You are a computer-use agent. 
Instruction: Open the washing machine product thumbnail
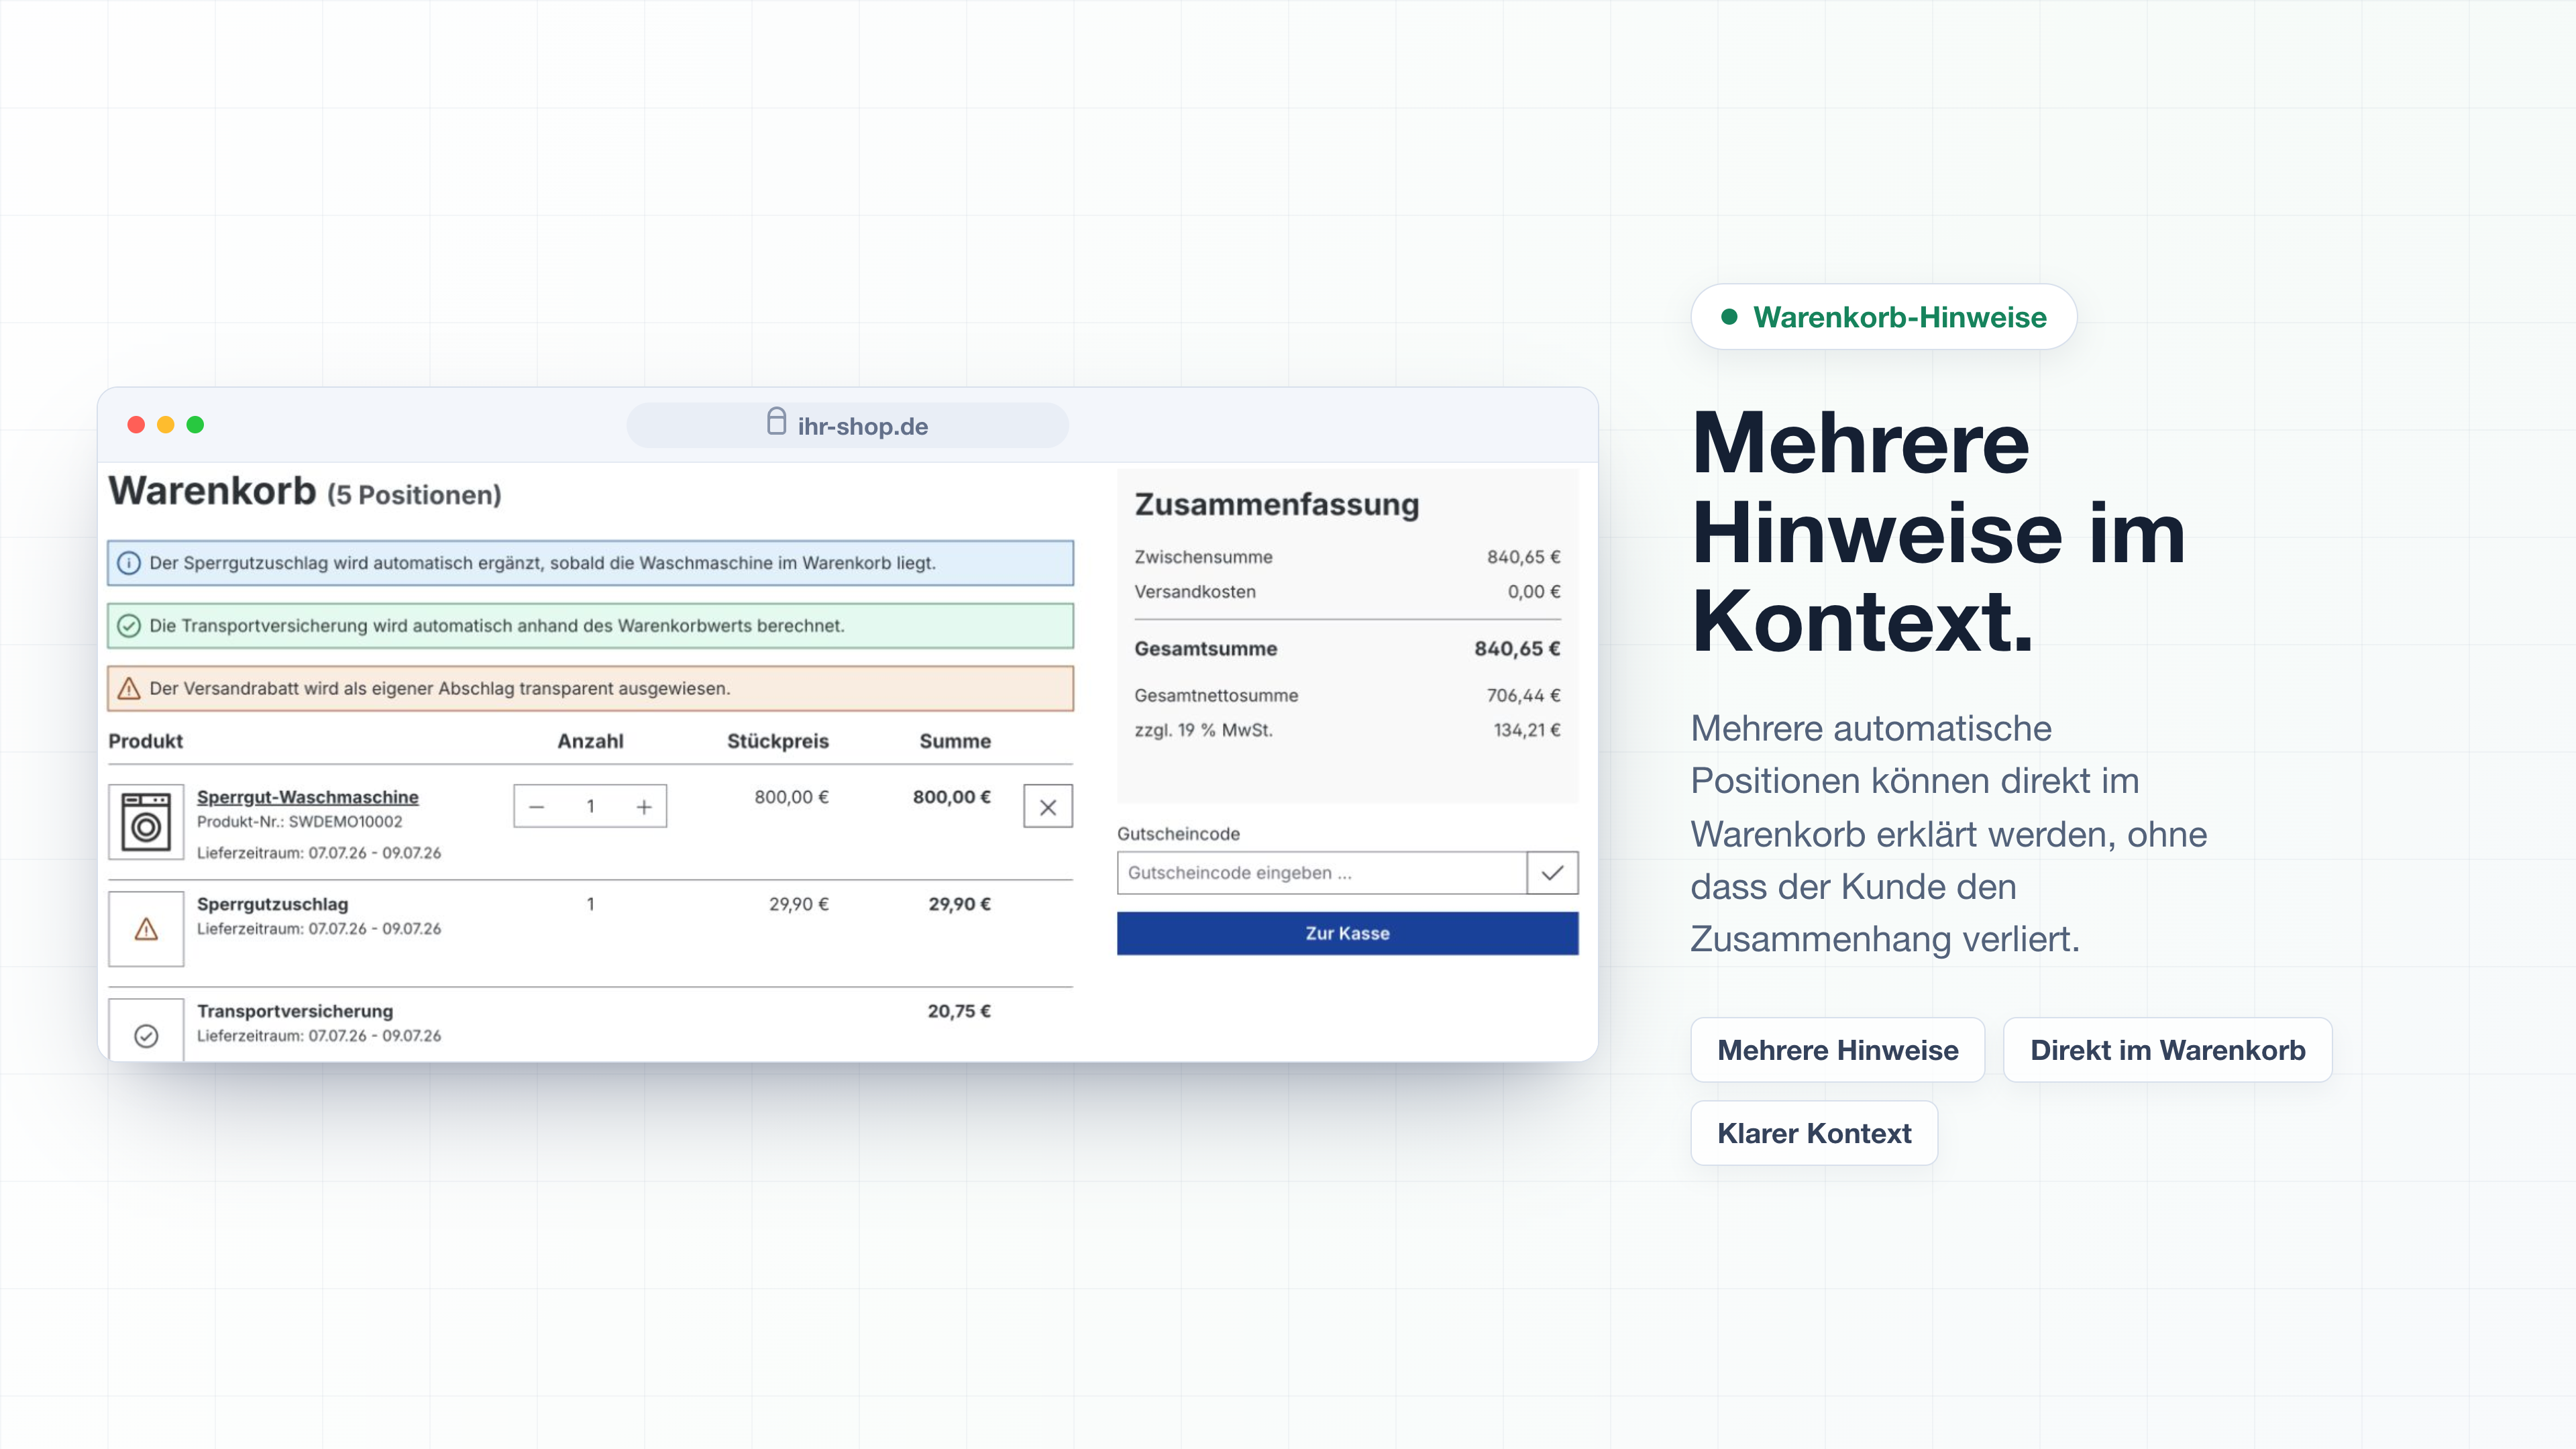click(146, 822)
